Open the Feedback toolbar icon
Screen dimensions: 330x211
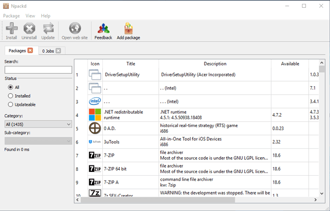[x=103, y=29]
